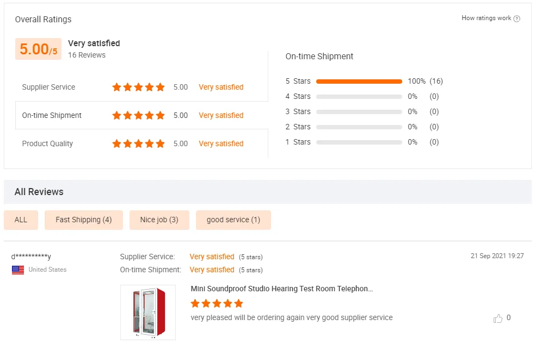
Task: Click Very satisfied next to Supplier Service
Action: coord(221,87)
